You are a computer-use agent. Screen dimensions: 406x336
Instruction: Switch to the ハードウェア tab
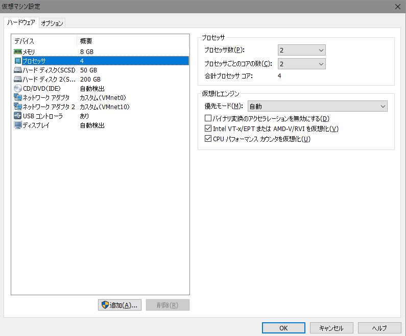point(21,23)
